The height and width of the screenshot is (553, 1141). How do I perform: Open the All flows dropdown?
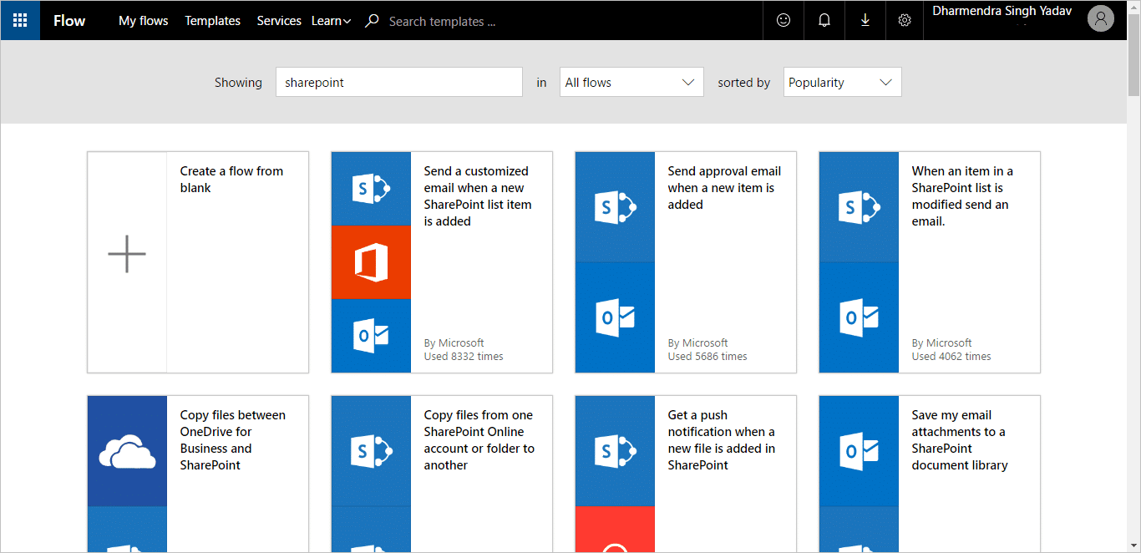tap(631, 82)
